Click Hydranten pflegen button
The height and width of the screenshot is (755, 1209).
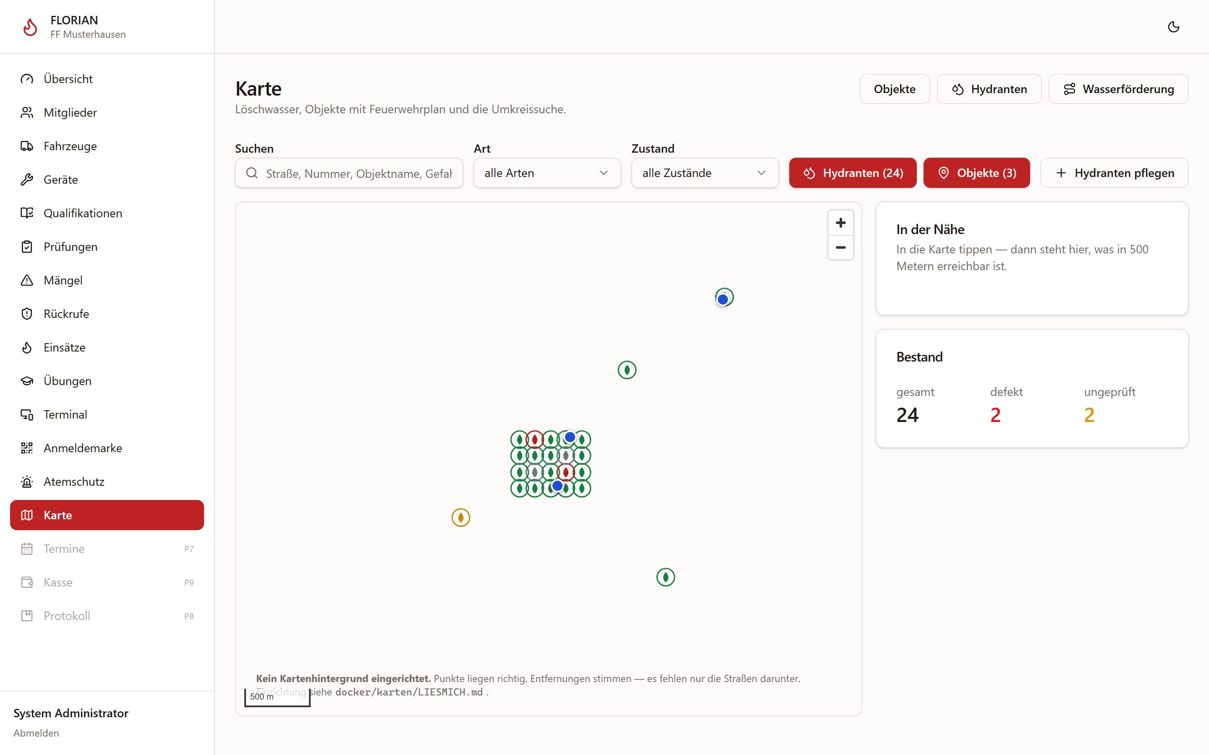[x=1114, y=173]
